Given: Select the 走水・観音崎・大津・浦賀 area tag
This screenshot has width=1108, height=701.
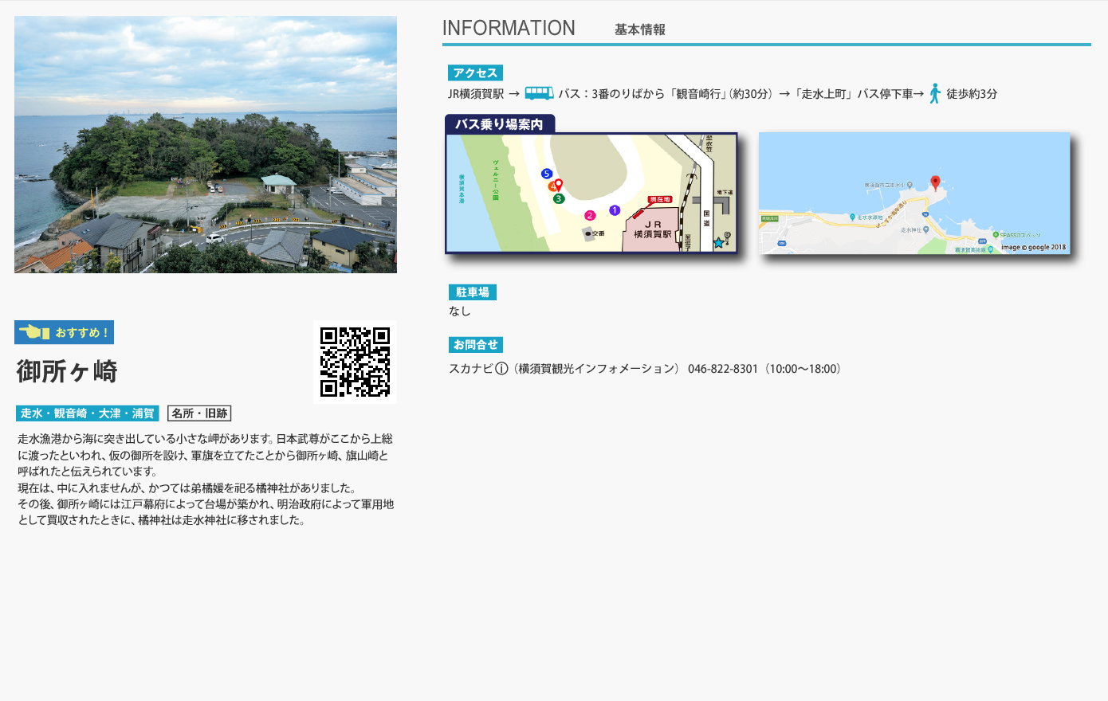Looking at the screenshot, I should pyautogui.click(x=88, y=413).
